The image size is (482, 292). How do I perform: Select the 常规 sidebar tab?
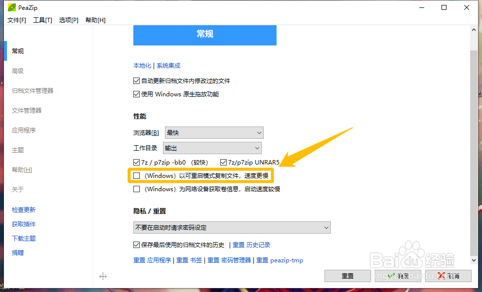(x=18, y=51)
